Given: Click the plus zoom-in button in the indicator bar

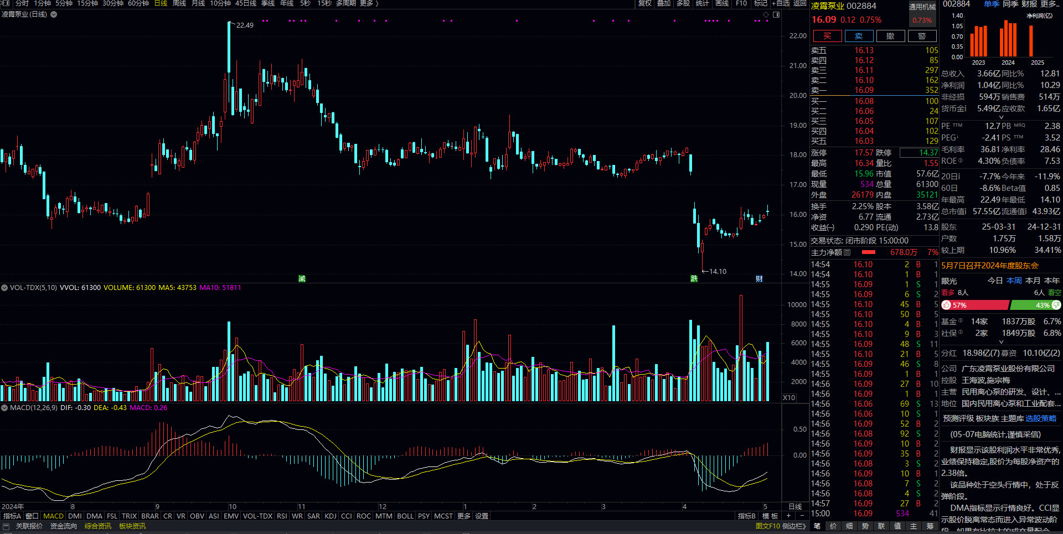Looking at the screenshot, I should (788, 516).
